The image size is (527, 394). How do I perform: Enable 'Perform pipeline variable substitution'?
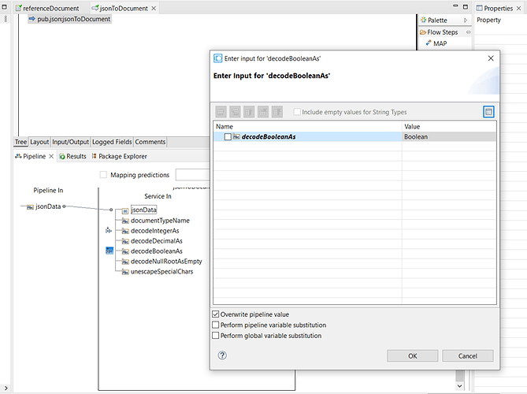click(216, 325)
